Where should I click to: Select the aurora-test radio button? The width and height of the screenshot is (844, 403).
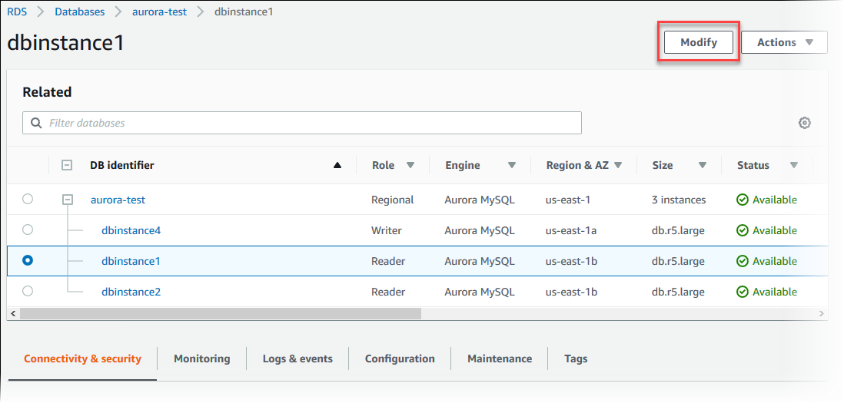(28, 199)
